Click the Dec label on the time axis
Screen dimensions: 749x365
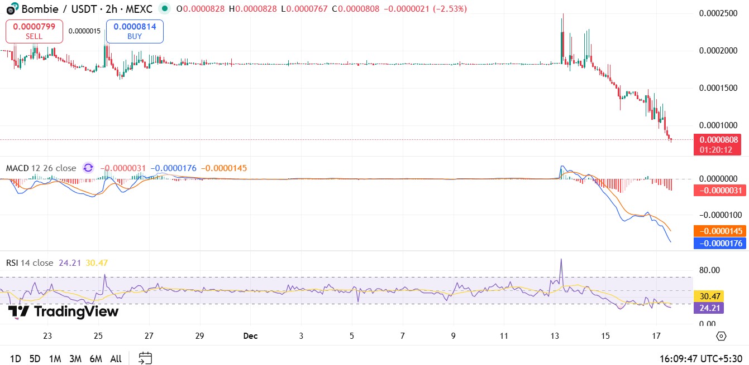coord(250,336)
